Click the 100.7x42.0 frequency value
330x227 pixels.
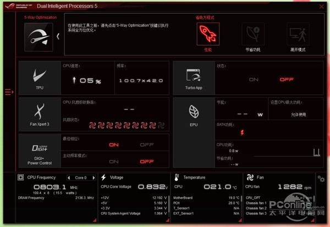(141, 81)
